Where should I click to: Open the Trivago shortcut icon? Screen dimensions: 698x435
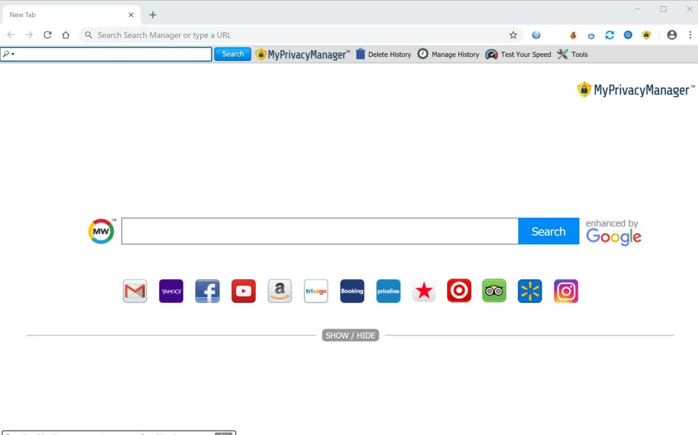coord(316,291)
